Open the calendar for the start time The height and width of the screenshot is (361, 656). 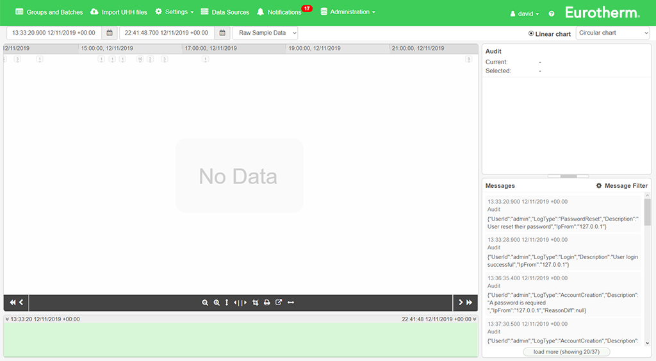(x=109, y=33)
